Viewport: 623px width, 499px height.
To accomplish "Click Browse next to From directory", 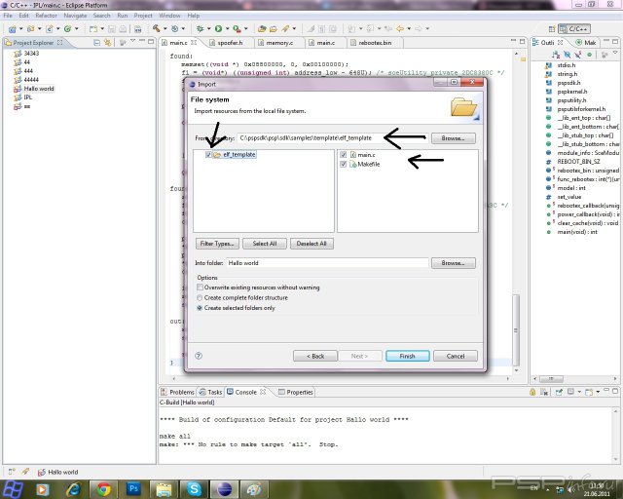I will pos(453,138).
